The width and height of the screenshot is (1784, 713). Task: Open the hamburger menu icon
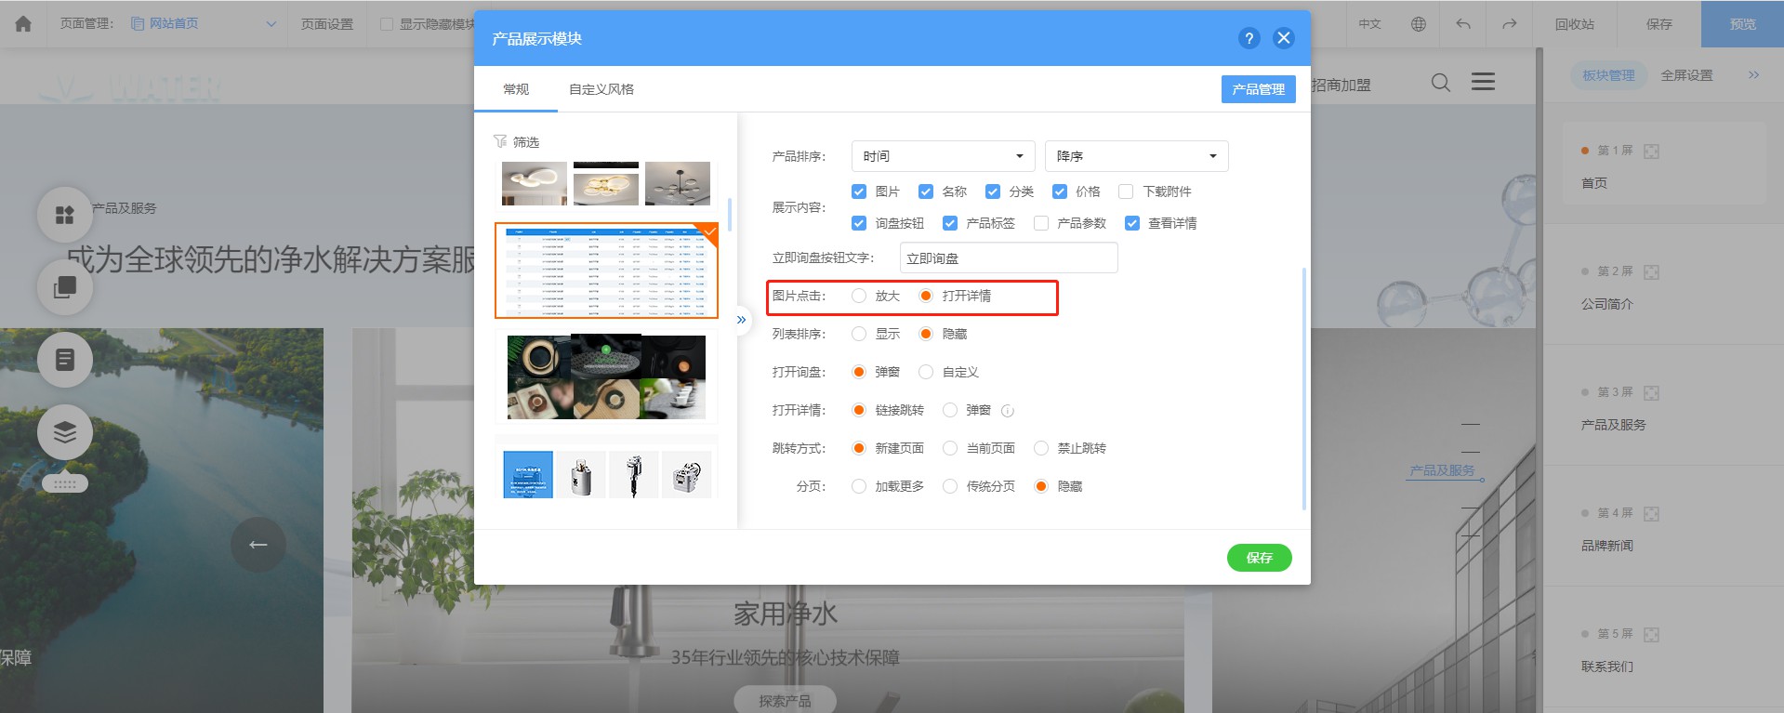[x=1483, y=82]
